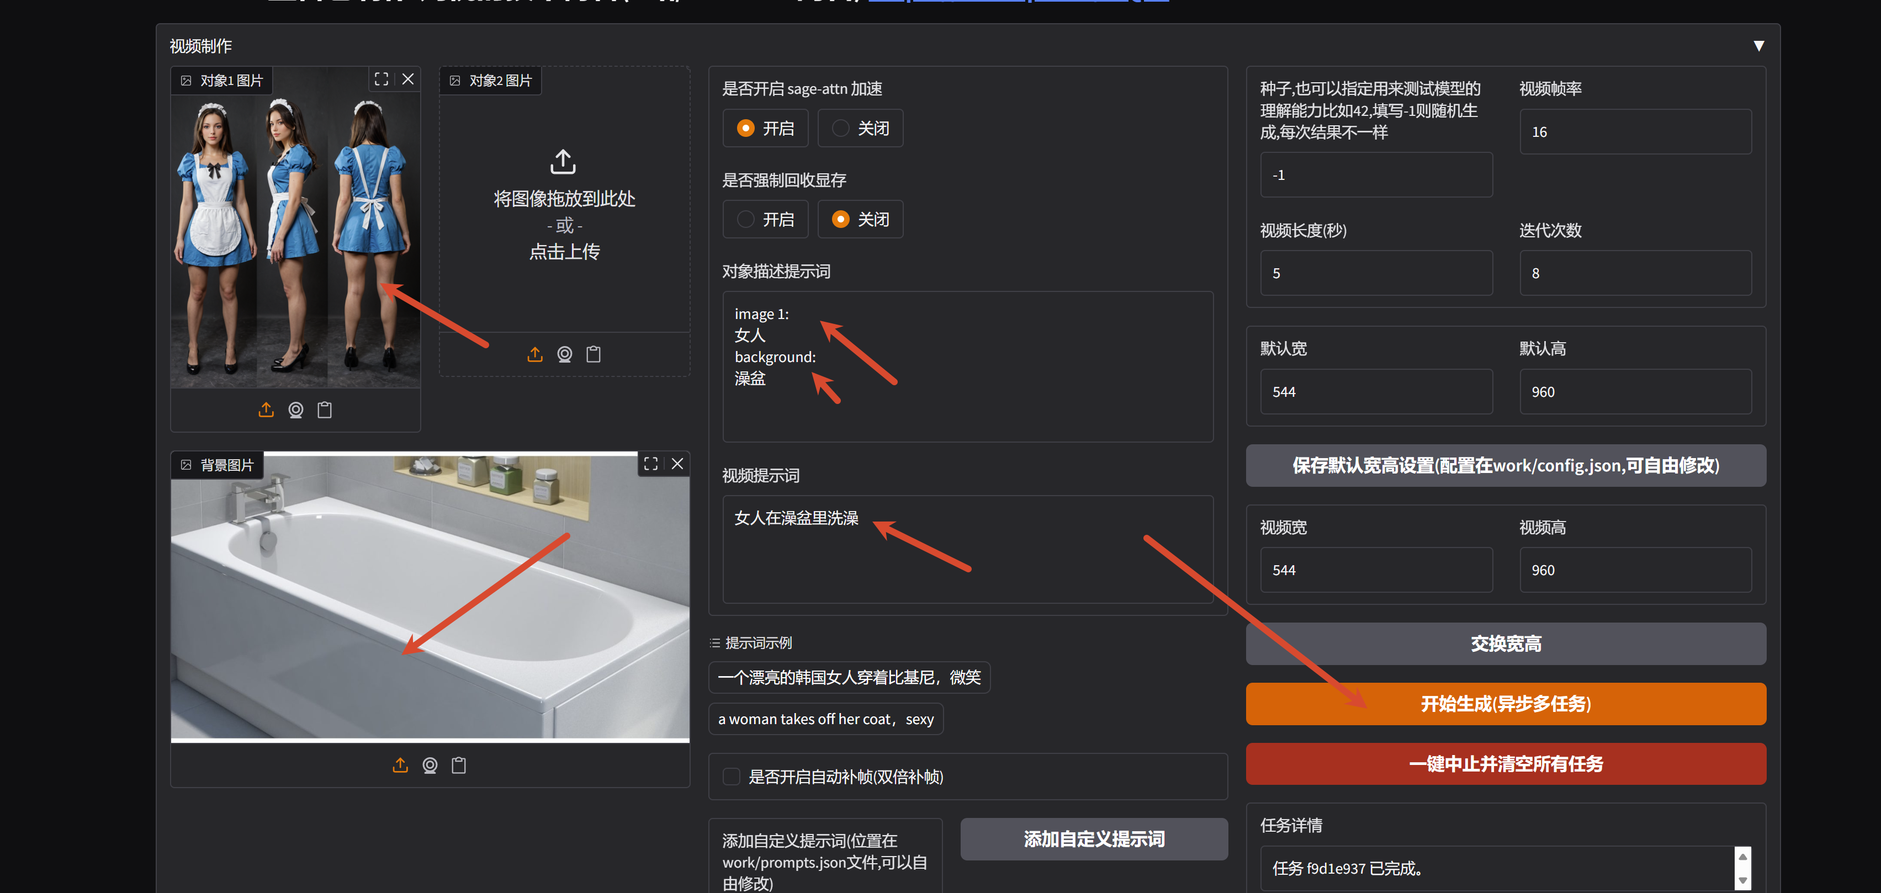
Task: Click list icon beside 提示词示例
Action: point(715,642)
